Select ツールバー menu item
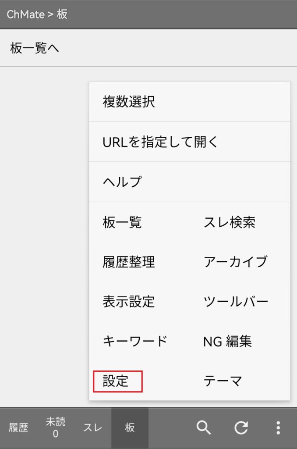297x449 pixels. tap(236, 302)
